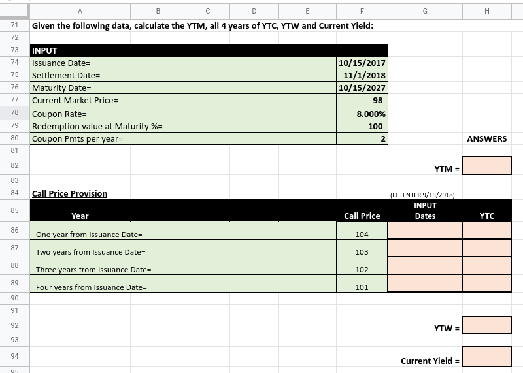523x373 pixels.
Task: Select row 86 header
Action: (14, 231)
